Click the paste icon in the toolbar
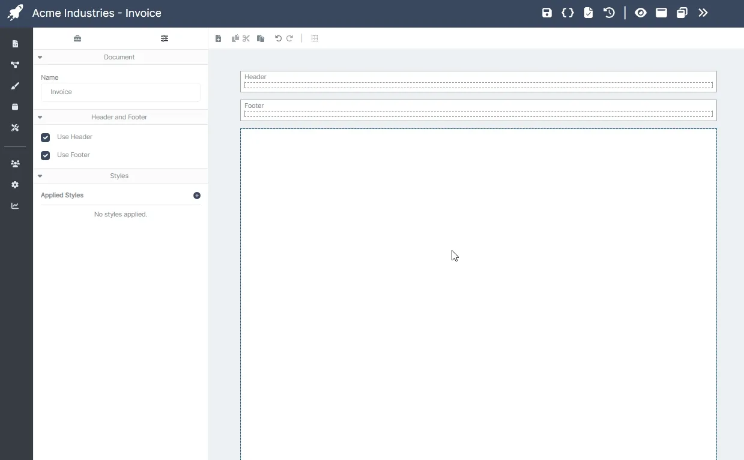This screenshot has height=460, width=744. point(261,38)
